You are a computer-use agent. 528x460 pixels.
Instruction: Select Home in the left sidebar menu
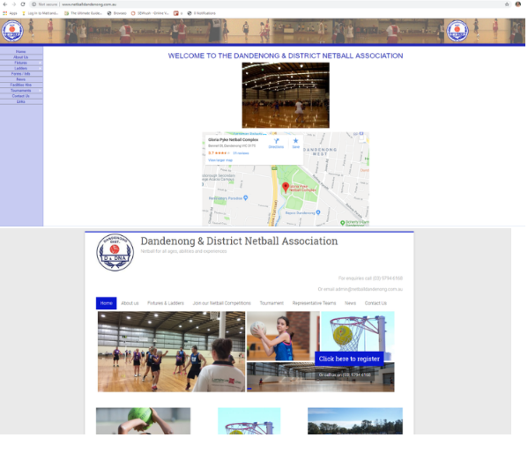21,51
